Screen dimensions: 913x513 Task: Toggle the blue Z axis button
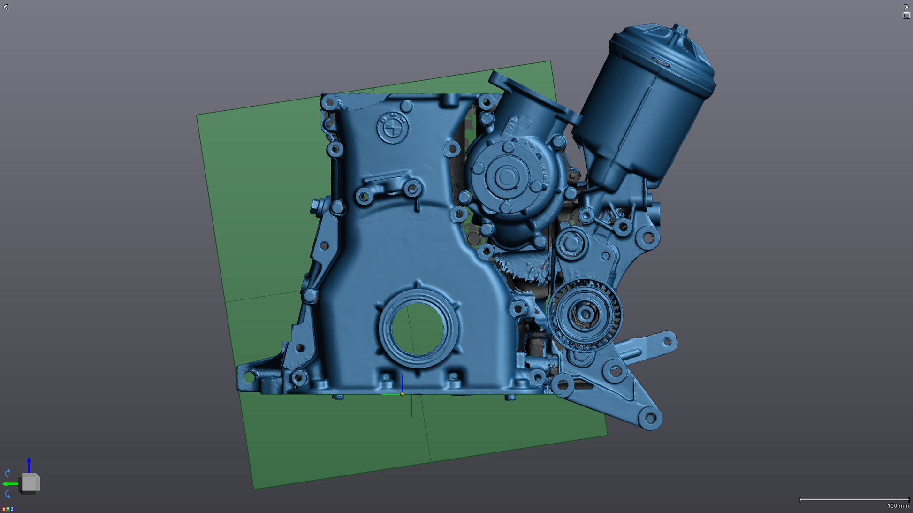(12, 509)
